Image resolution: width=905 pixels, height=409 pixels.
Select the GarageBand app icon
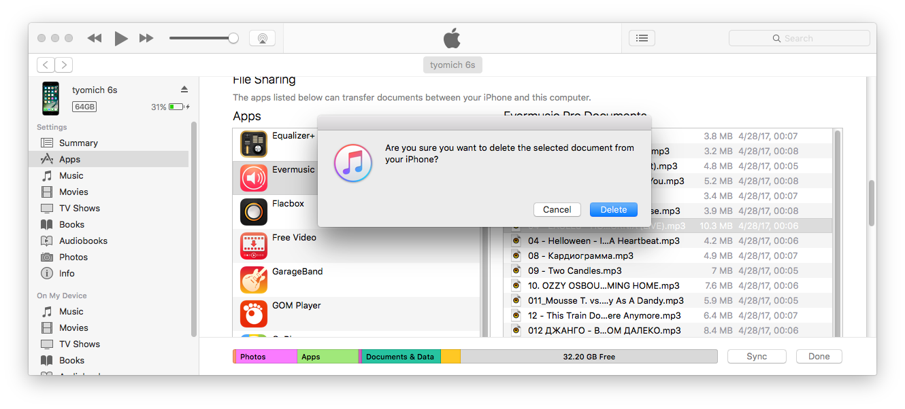point(253,279)
